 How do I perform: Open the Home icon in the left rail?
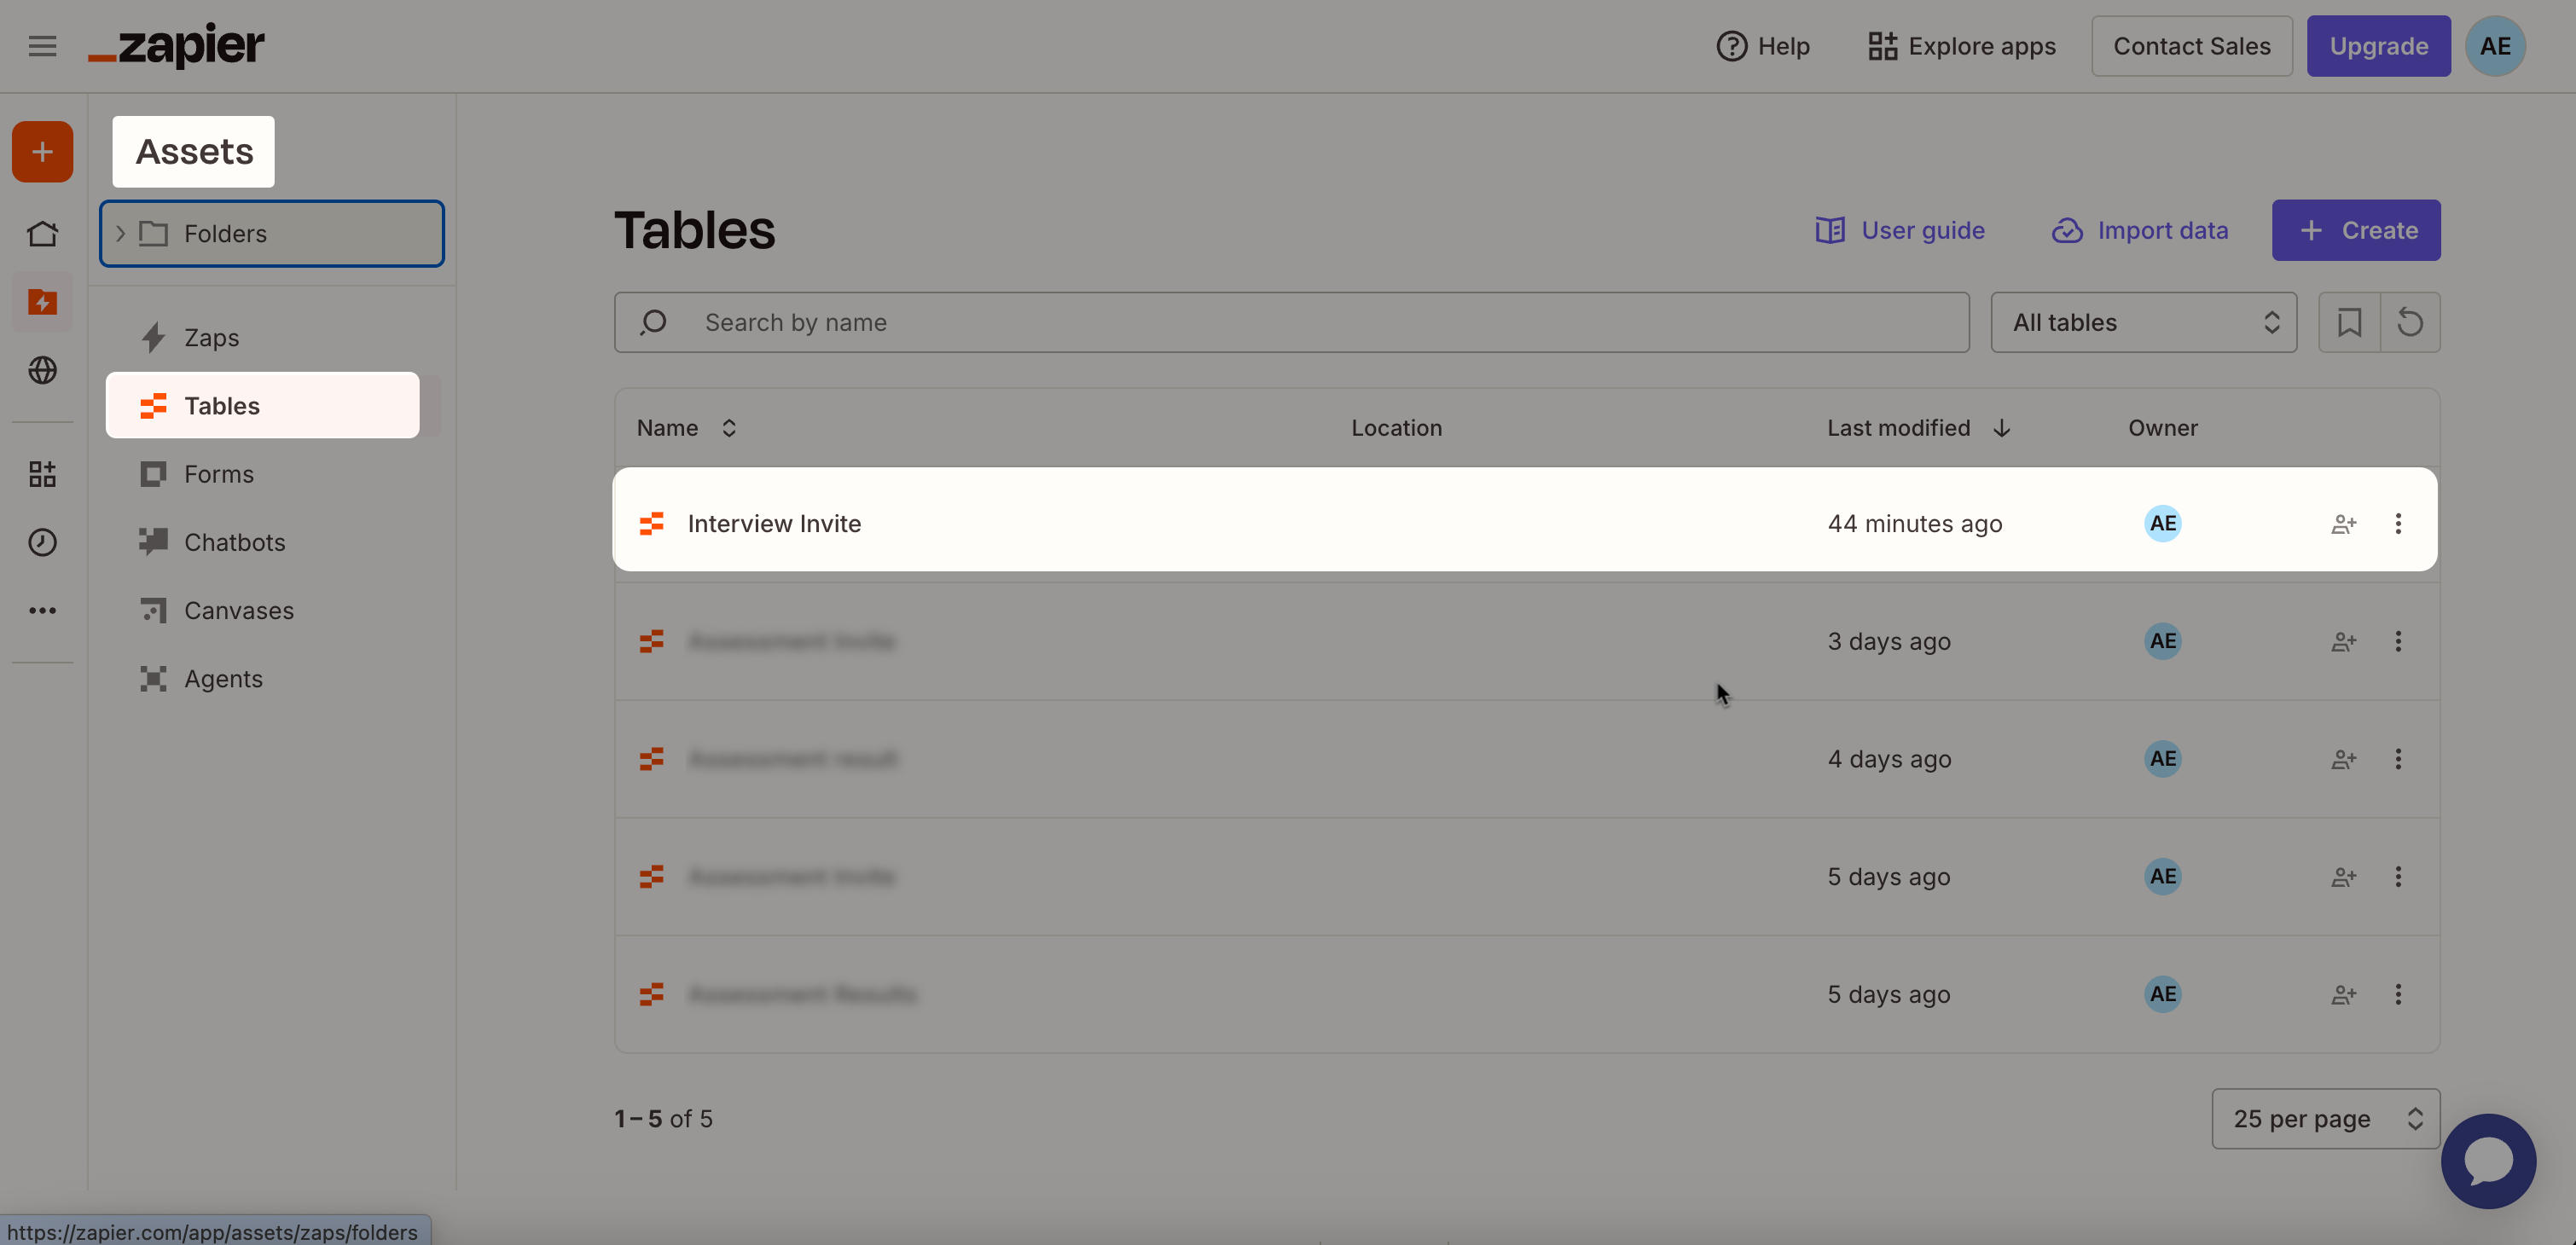point(42,234)
